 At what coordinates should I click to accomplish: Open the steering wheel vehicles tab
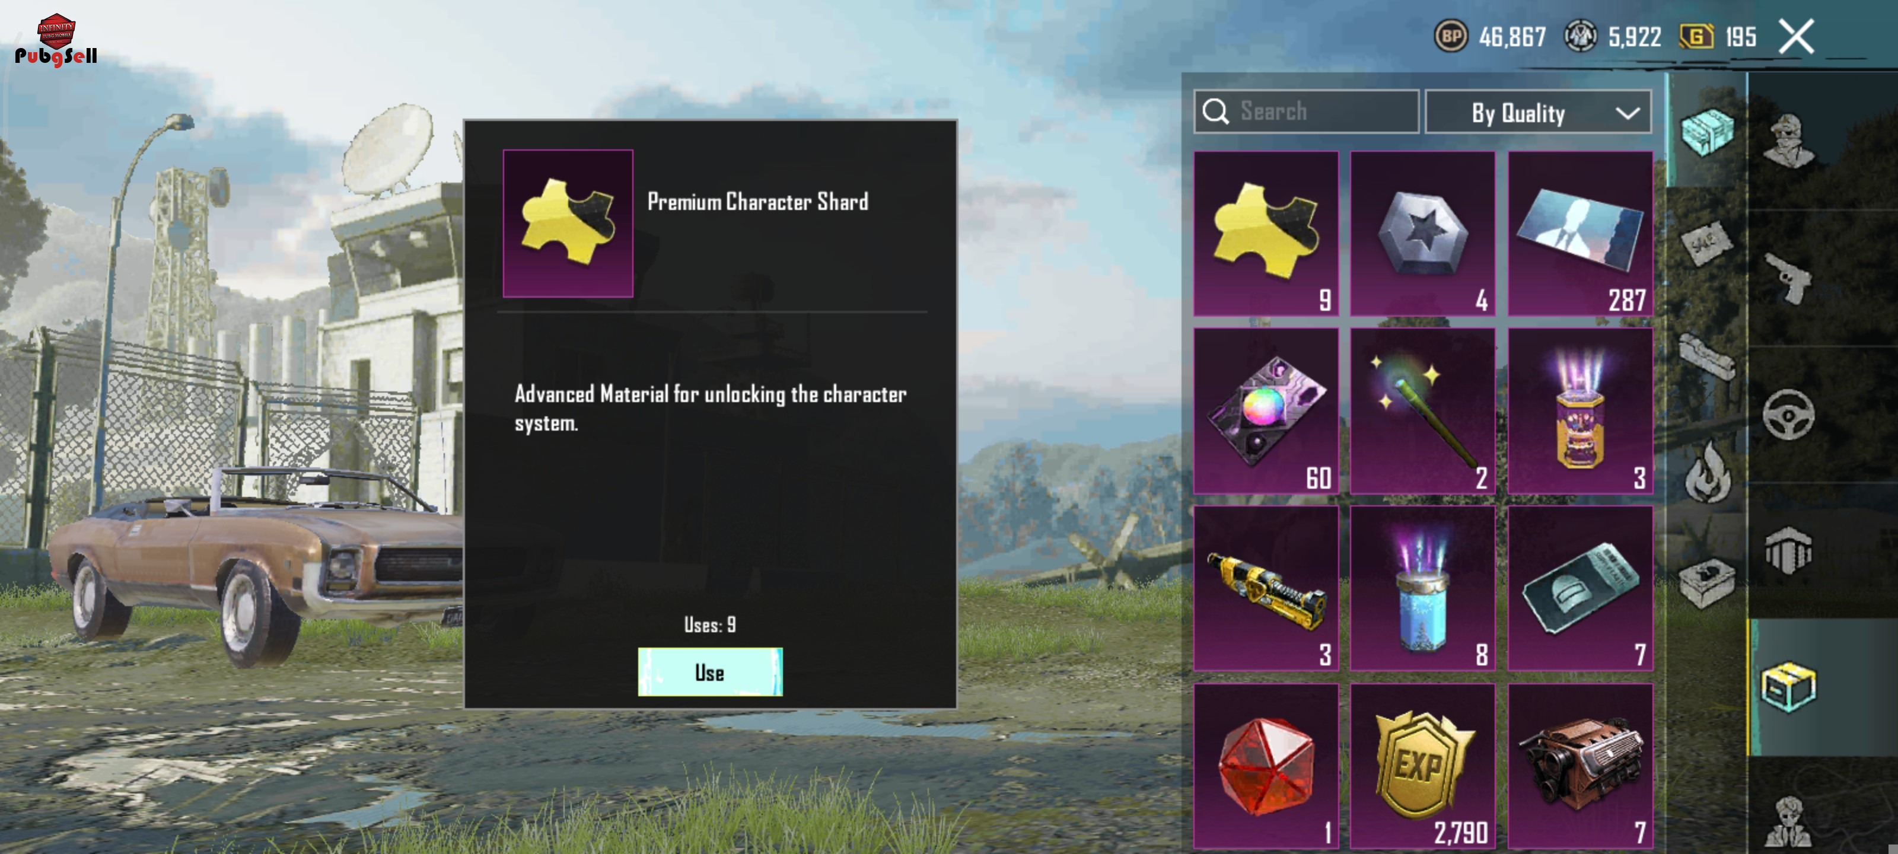click(x=1789, y=415)
